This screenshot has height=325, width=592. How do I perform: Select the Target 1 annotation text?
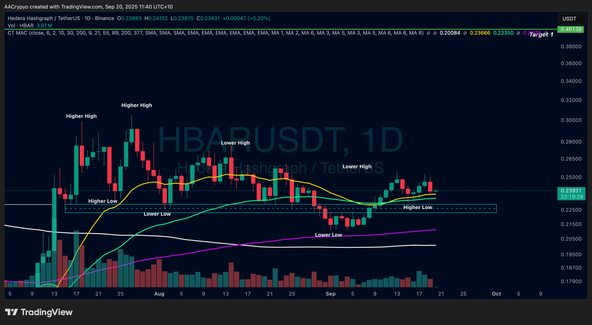pyautogui.click(x=541, y=34)
